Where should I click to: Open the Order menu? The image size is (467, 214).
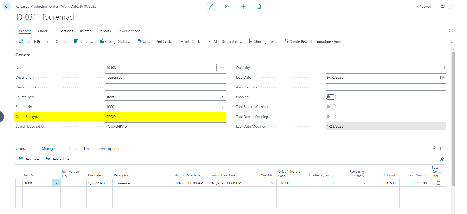pyautogui.click(x=43, y=31)
